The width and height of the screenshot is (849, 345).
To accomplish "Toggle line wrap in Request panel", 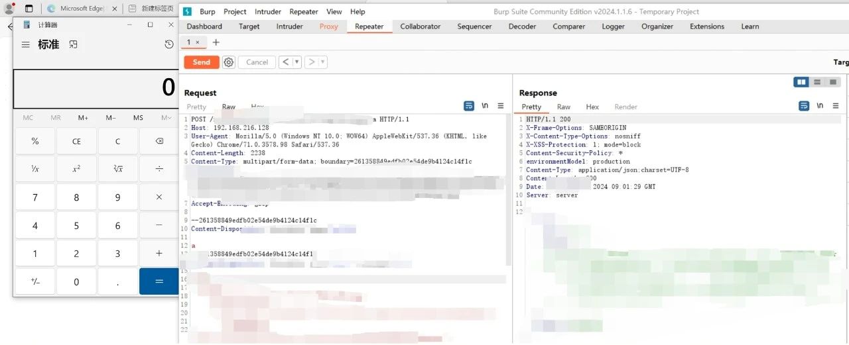I will 469,106.
